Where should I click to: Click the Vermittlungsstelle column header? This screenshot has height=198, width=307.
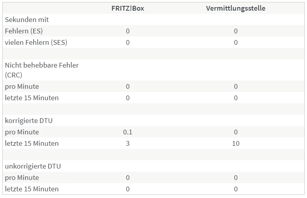[235, 9]
